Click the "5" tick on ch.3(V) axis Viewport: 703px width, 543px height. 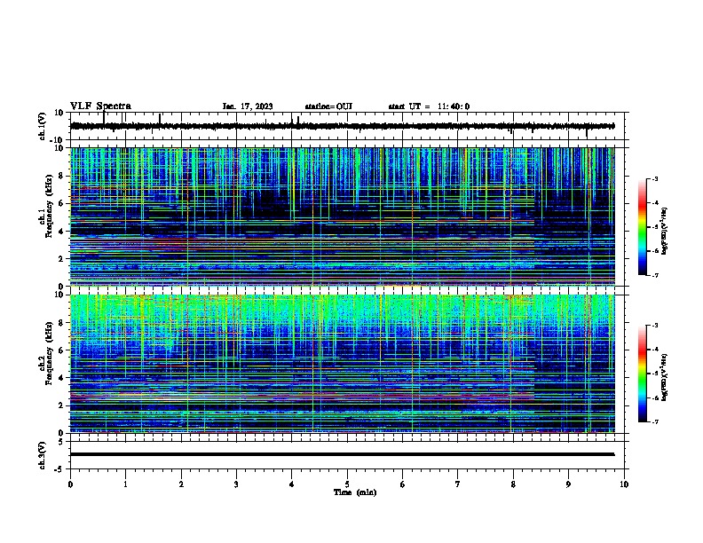61,442
